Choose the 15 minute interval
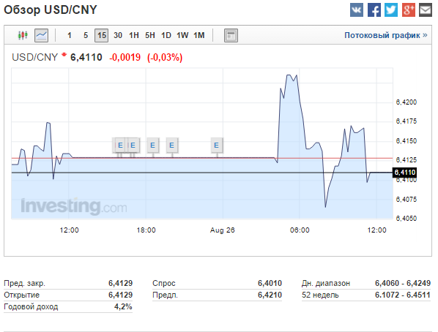The image size is (438, 332). click(x=102, y=35)
